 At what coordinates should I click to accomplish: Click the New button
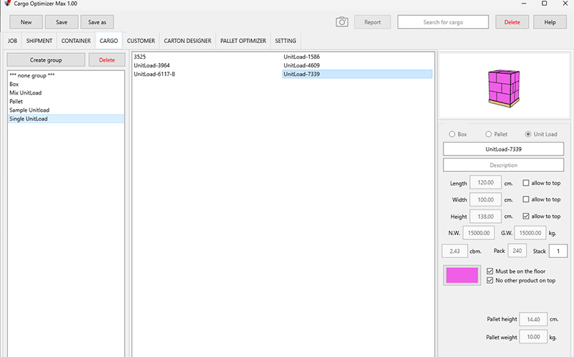click(x=26, y=22)
